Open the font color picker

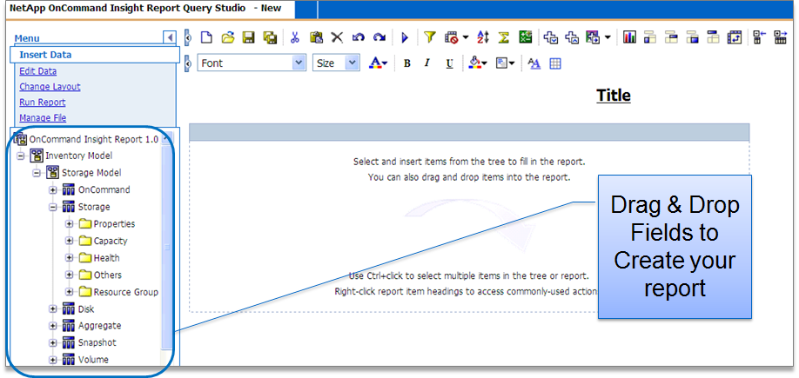point(378,63)
